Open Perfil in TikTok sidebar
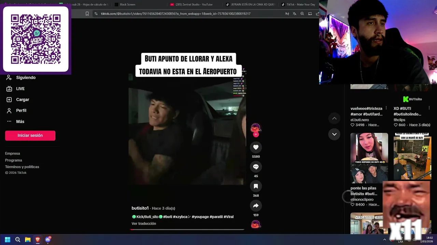 (x=16, y=110)
